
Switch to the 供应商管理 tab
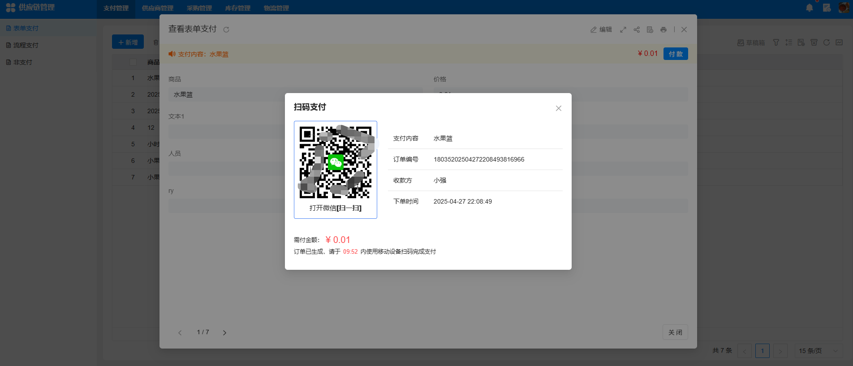pyautogui.click(x=157, y=8)
